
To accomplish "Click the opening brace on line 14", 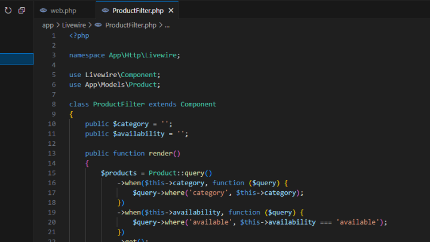I will point(87,164).
